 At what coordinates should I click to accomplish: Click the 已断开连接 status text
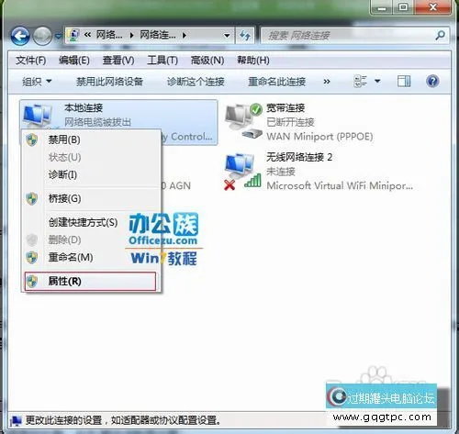pos(290,122)
